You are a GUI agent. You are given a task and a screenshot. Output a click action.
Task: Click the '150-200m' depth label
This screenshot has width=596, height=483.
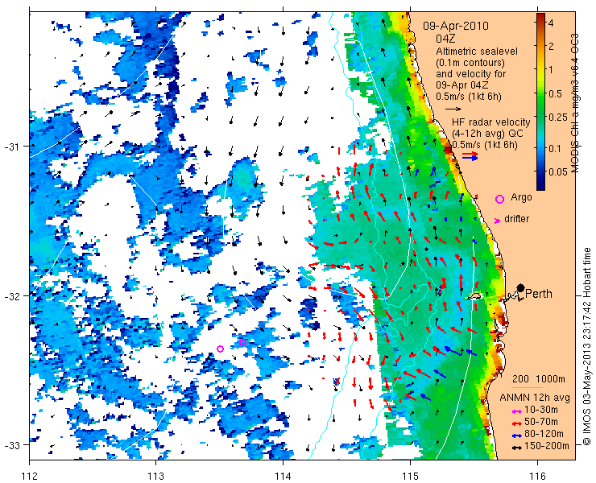click(x=547, y=446)
